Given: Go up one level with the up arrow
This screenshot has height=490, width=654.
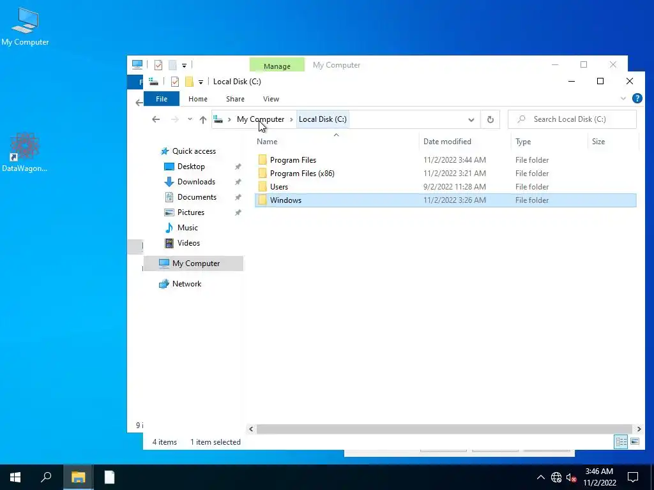Looking at the screenshot, I should [203, 119].
